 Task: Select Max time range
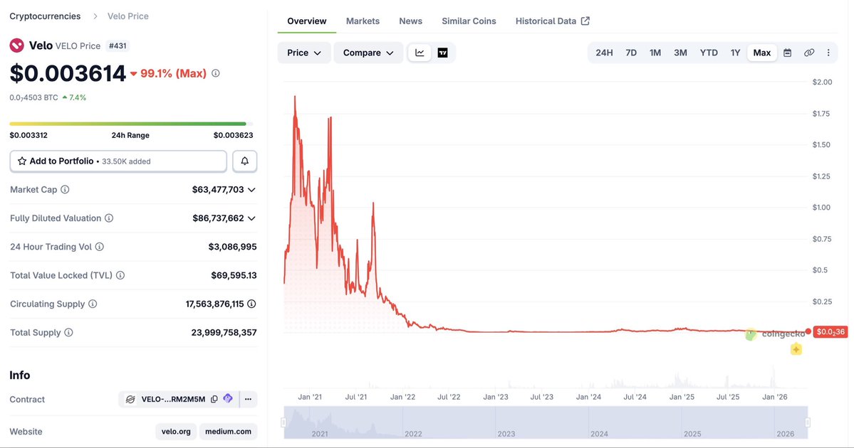pyautogui.click(x=762, y=53)
